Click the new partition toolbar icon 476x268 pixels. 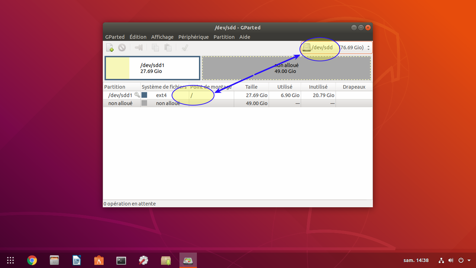coord(110,48)
